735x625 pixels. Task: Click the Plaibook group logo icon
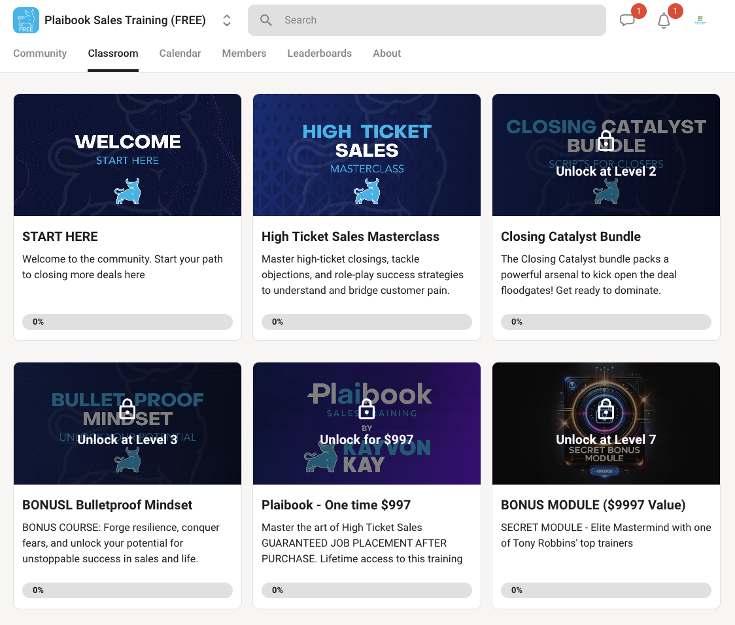click(x=26, y=20)
